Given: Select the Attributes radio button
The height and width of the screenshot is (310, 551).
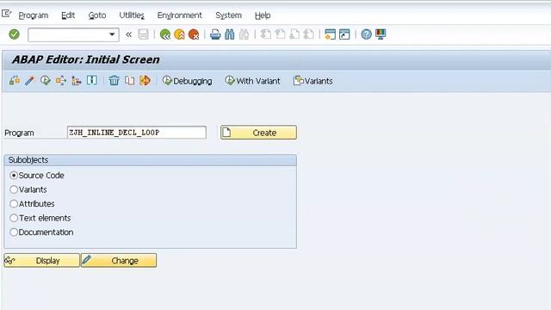Looking at the screenshot, I should (x=14, y=204).
